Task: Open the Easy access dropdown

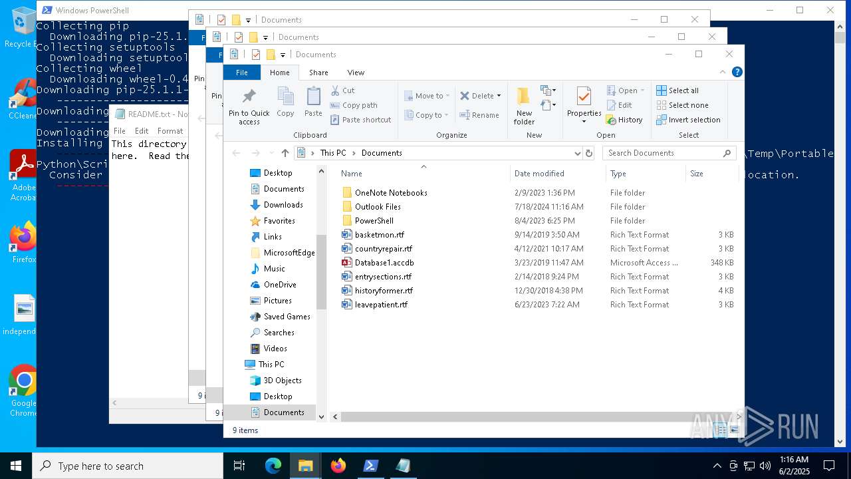Action: tap(548, 105)
